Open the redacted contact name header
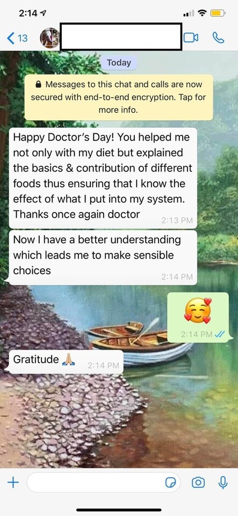This screenshot has height=516, width=238. (x=121, y=37)
